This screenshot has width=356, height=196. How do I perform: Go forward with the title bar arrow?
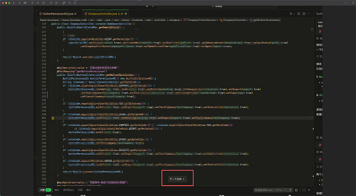[x=19, y=3]
